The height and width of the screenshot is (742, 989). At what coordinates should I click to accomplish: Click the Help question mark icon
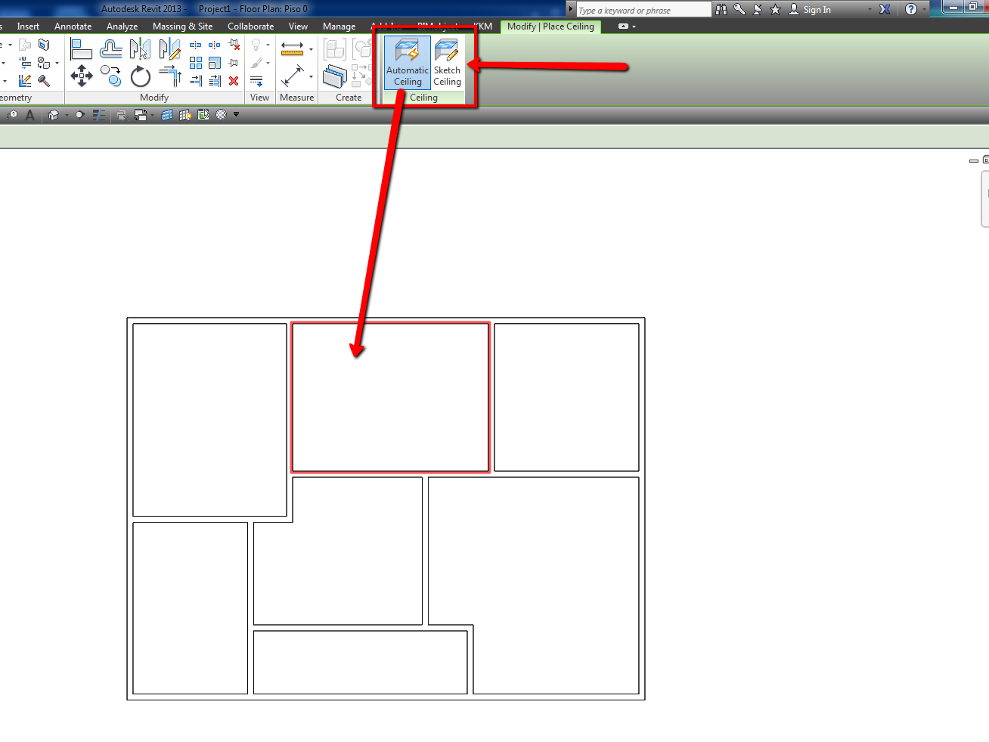pyautogui.click(x=911, y=9)
